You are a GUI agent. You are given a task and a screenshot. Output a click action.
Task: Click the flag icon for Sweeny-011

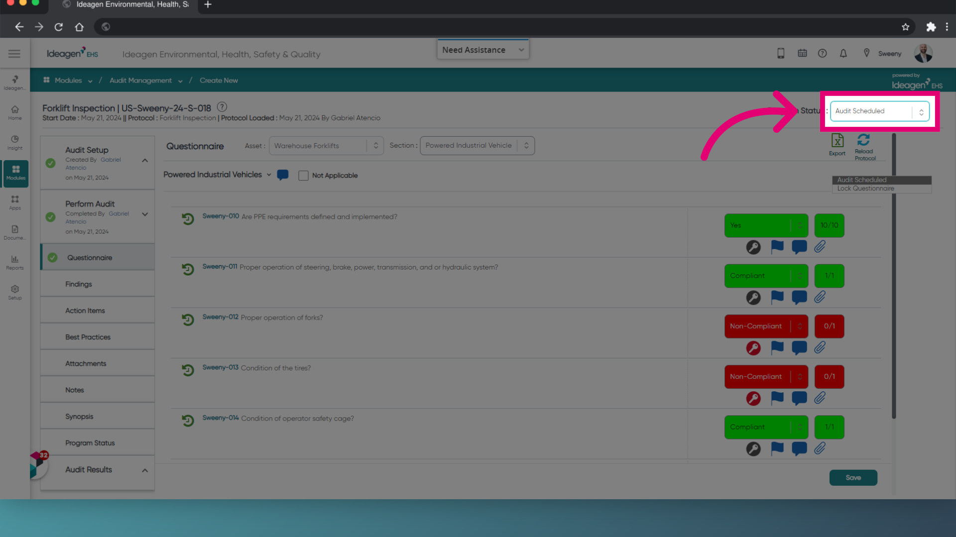coord(777,297)
